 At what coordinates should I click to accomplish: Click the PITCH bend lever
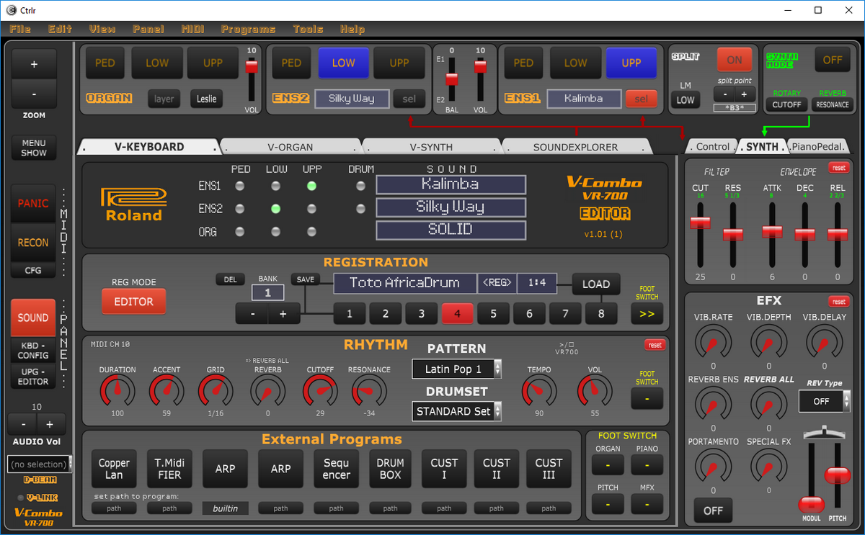[x=837, y=475]
